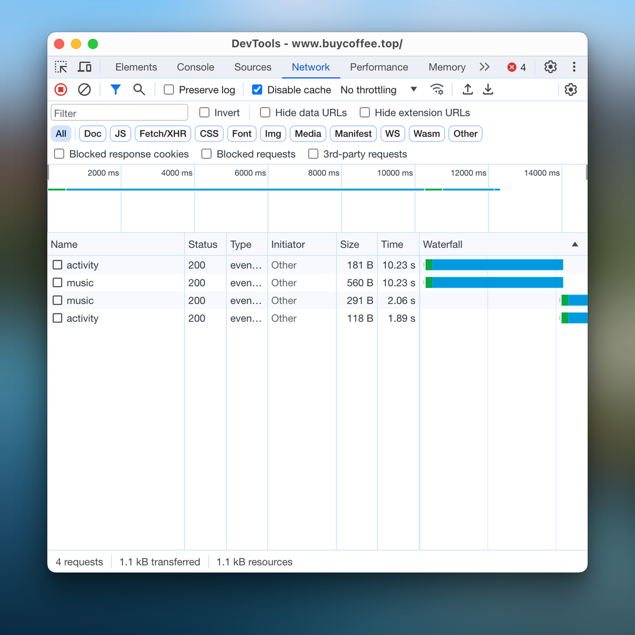The image size is (635, 635).
Task: Clear the network log
Action: pos(85,89)
